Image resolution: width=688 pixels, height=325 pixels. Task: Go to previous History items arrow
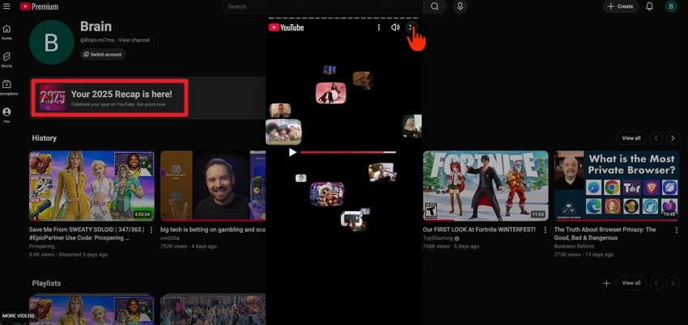coord(656,138)
